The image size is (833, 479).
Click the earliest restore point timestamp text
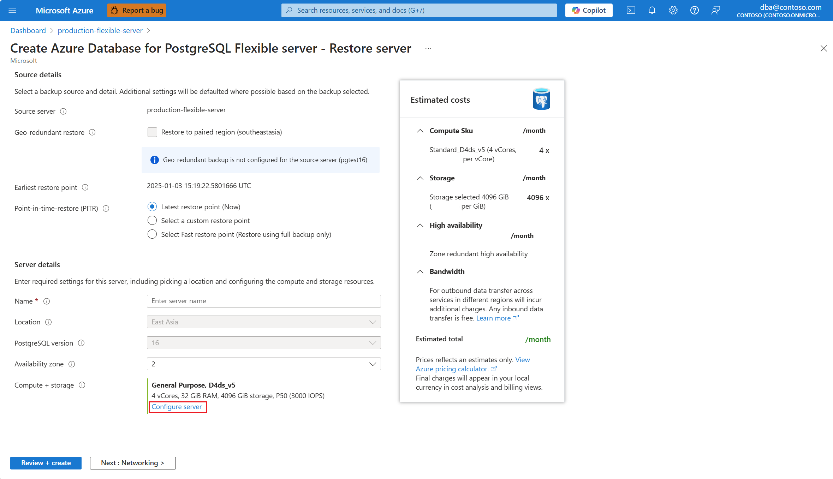click(199, 186)
